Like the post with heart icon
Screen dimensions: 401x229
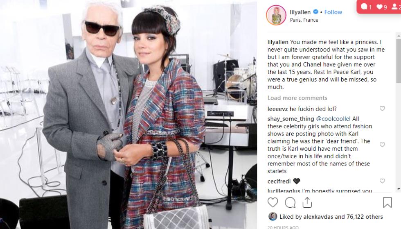(x=273, y=202)
